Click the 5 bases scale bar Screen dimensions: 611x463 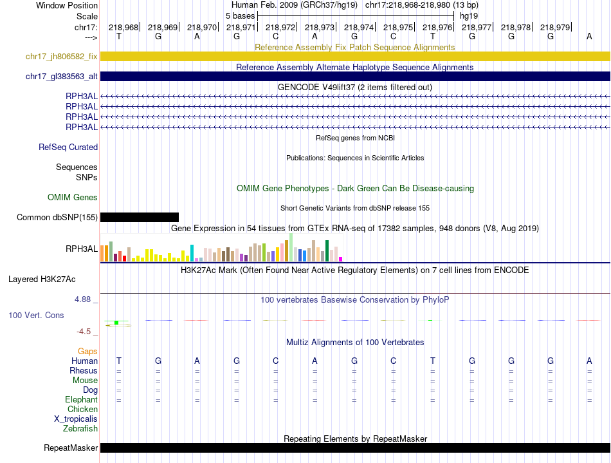pos(356,16)
